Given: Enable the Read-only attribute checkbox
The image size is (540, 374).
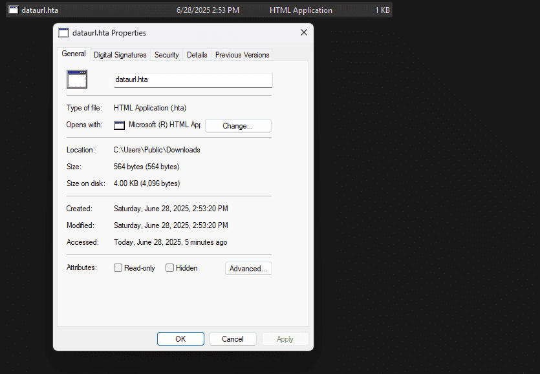Looking at the screenshot, I should [x=118, y=267].
